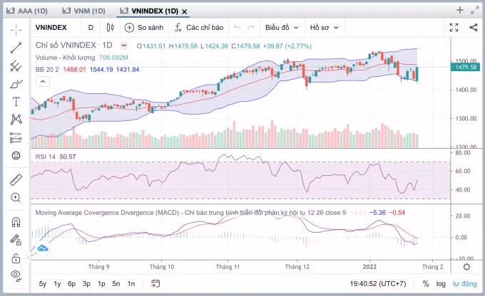Screen dimensions: 485x296
Task: Collapse the indicator legend chevron
Action: click(x=43, y=82)
